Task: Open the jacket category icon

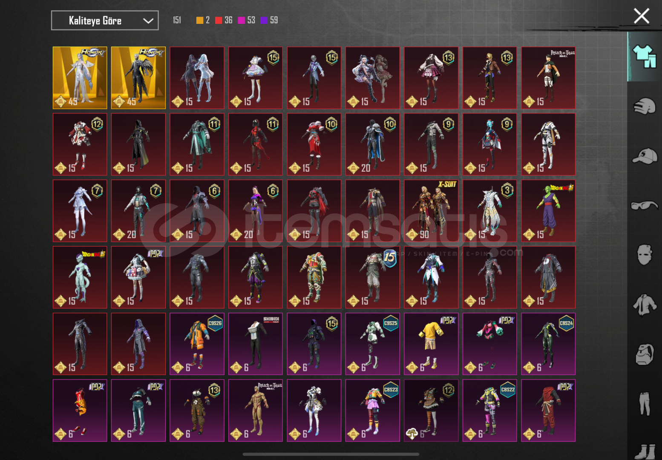Action: tap(644, 305)
